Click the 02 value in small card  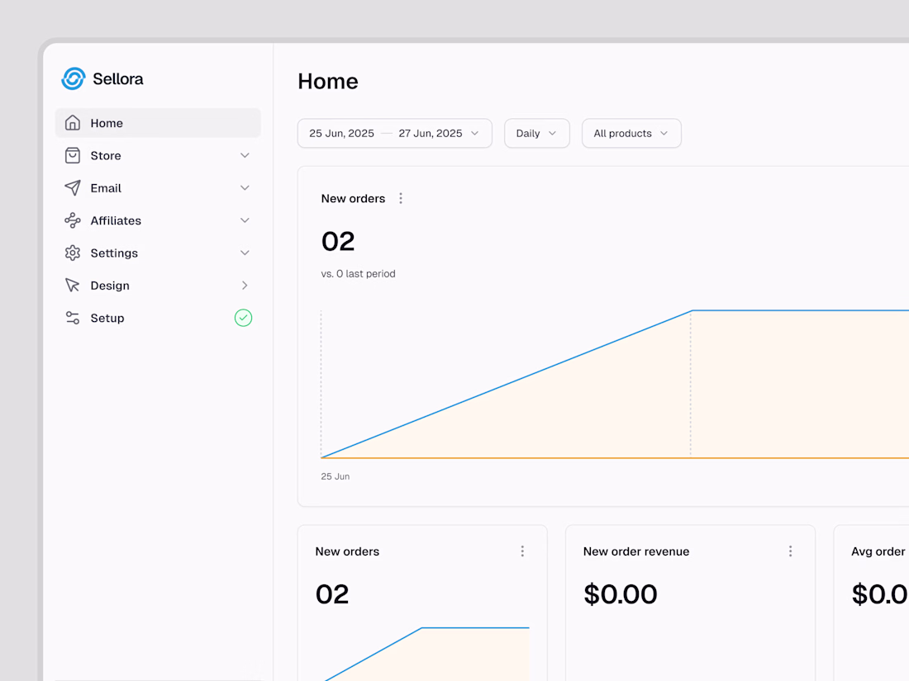pyautogui.click(x=332, y=594)
